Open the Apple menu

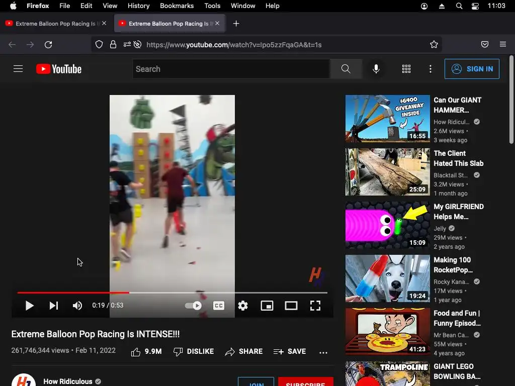[13, 6]
